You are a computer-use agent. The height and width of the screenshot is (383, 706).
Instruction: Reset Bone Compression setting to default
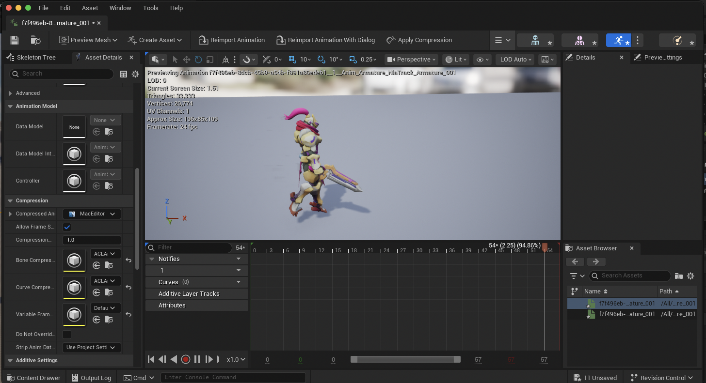pyautogui.click(x=128, y=260)
